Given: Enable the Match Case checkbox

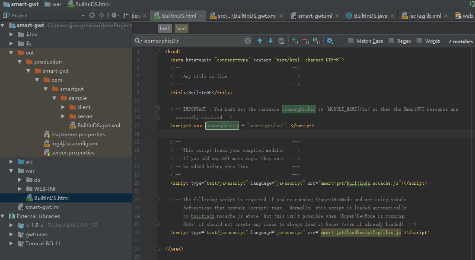Looking at the screenshot, I should point(351,41).
